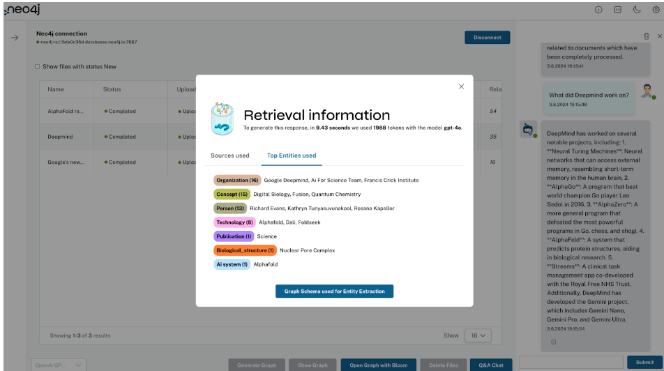This screenshot has height=371, width=664.
Task: Click the Disconnect button
Action: 487,37
